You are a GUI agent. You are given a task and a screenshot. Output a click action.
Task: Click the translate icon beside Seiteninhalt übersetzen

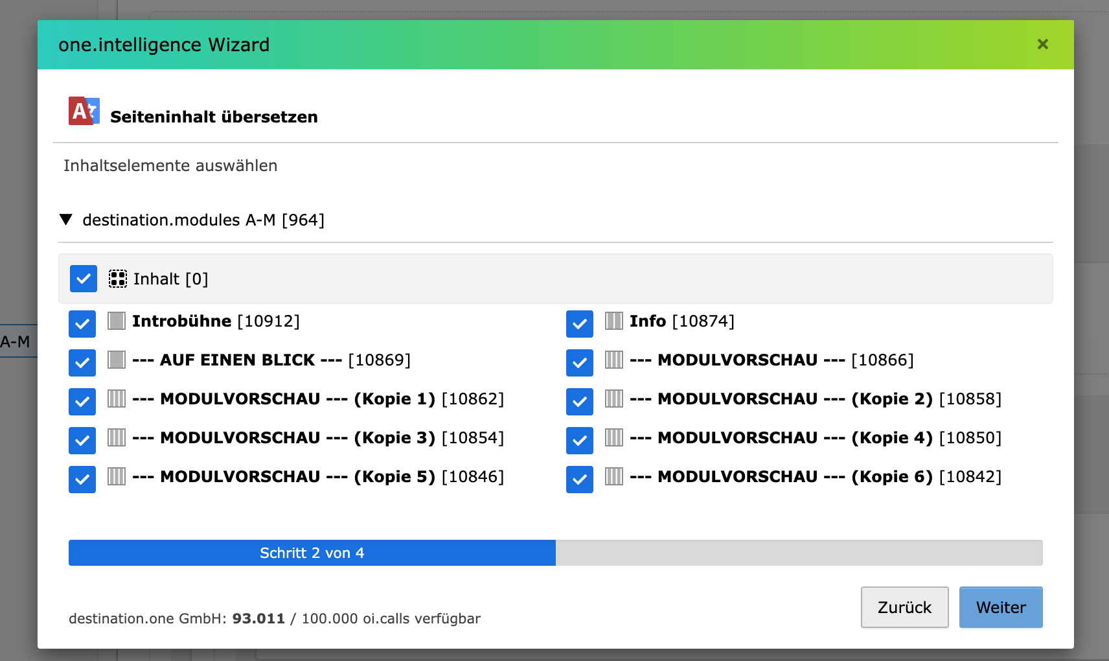pos(84,111)
